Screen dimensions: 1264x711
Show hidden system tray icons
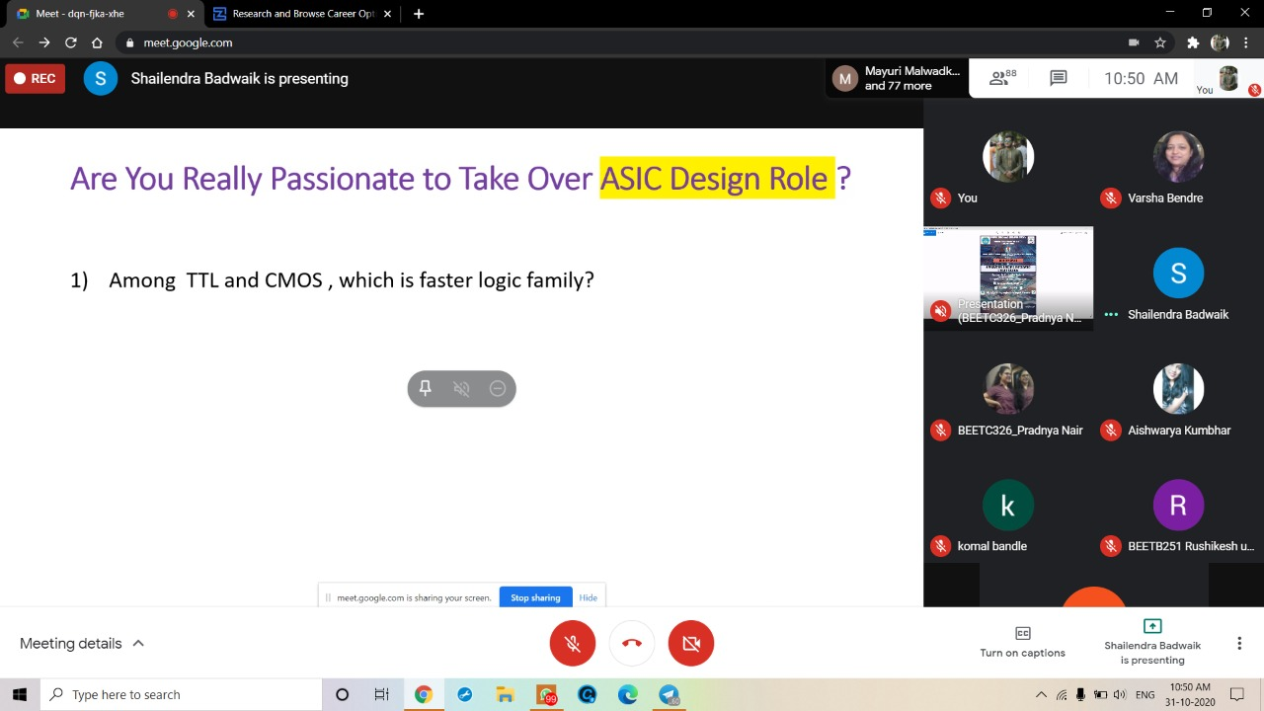1042,694
